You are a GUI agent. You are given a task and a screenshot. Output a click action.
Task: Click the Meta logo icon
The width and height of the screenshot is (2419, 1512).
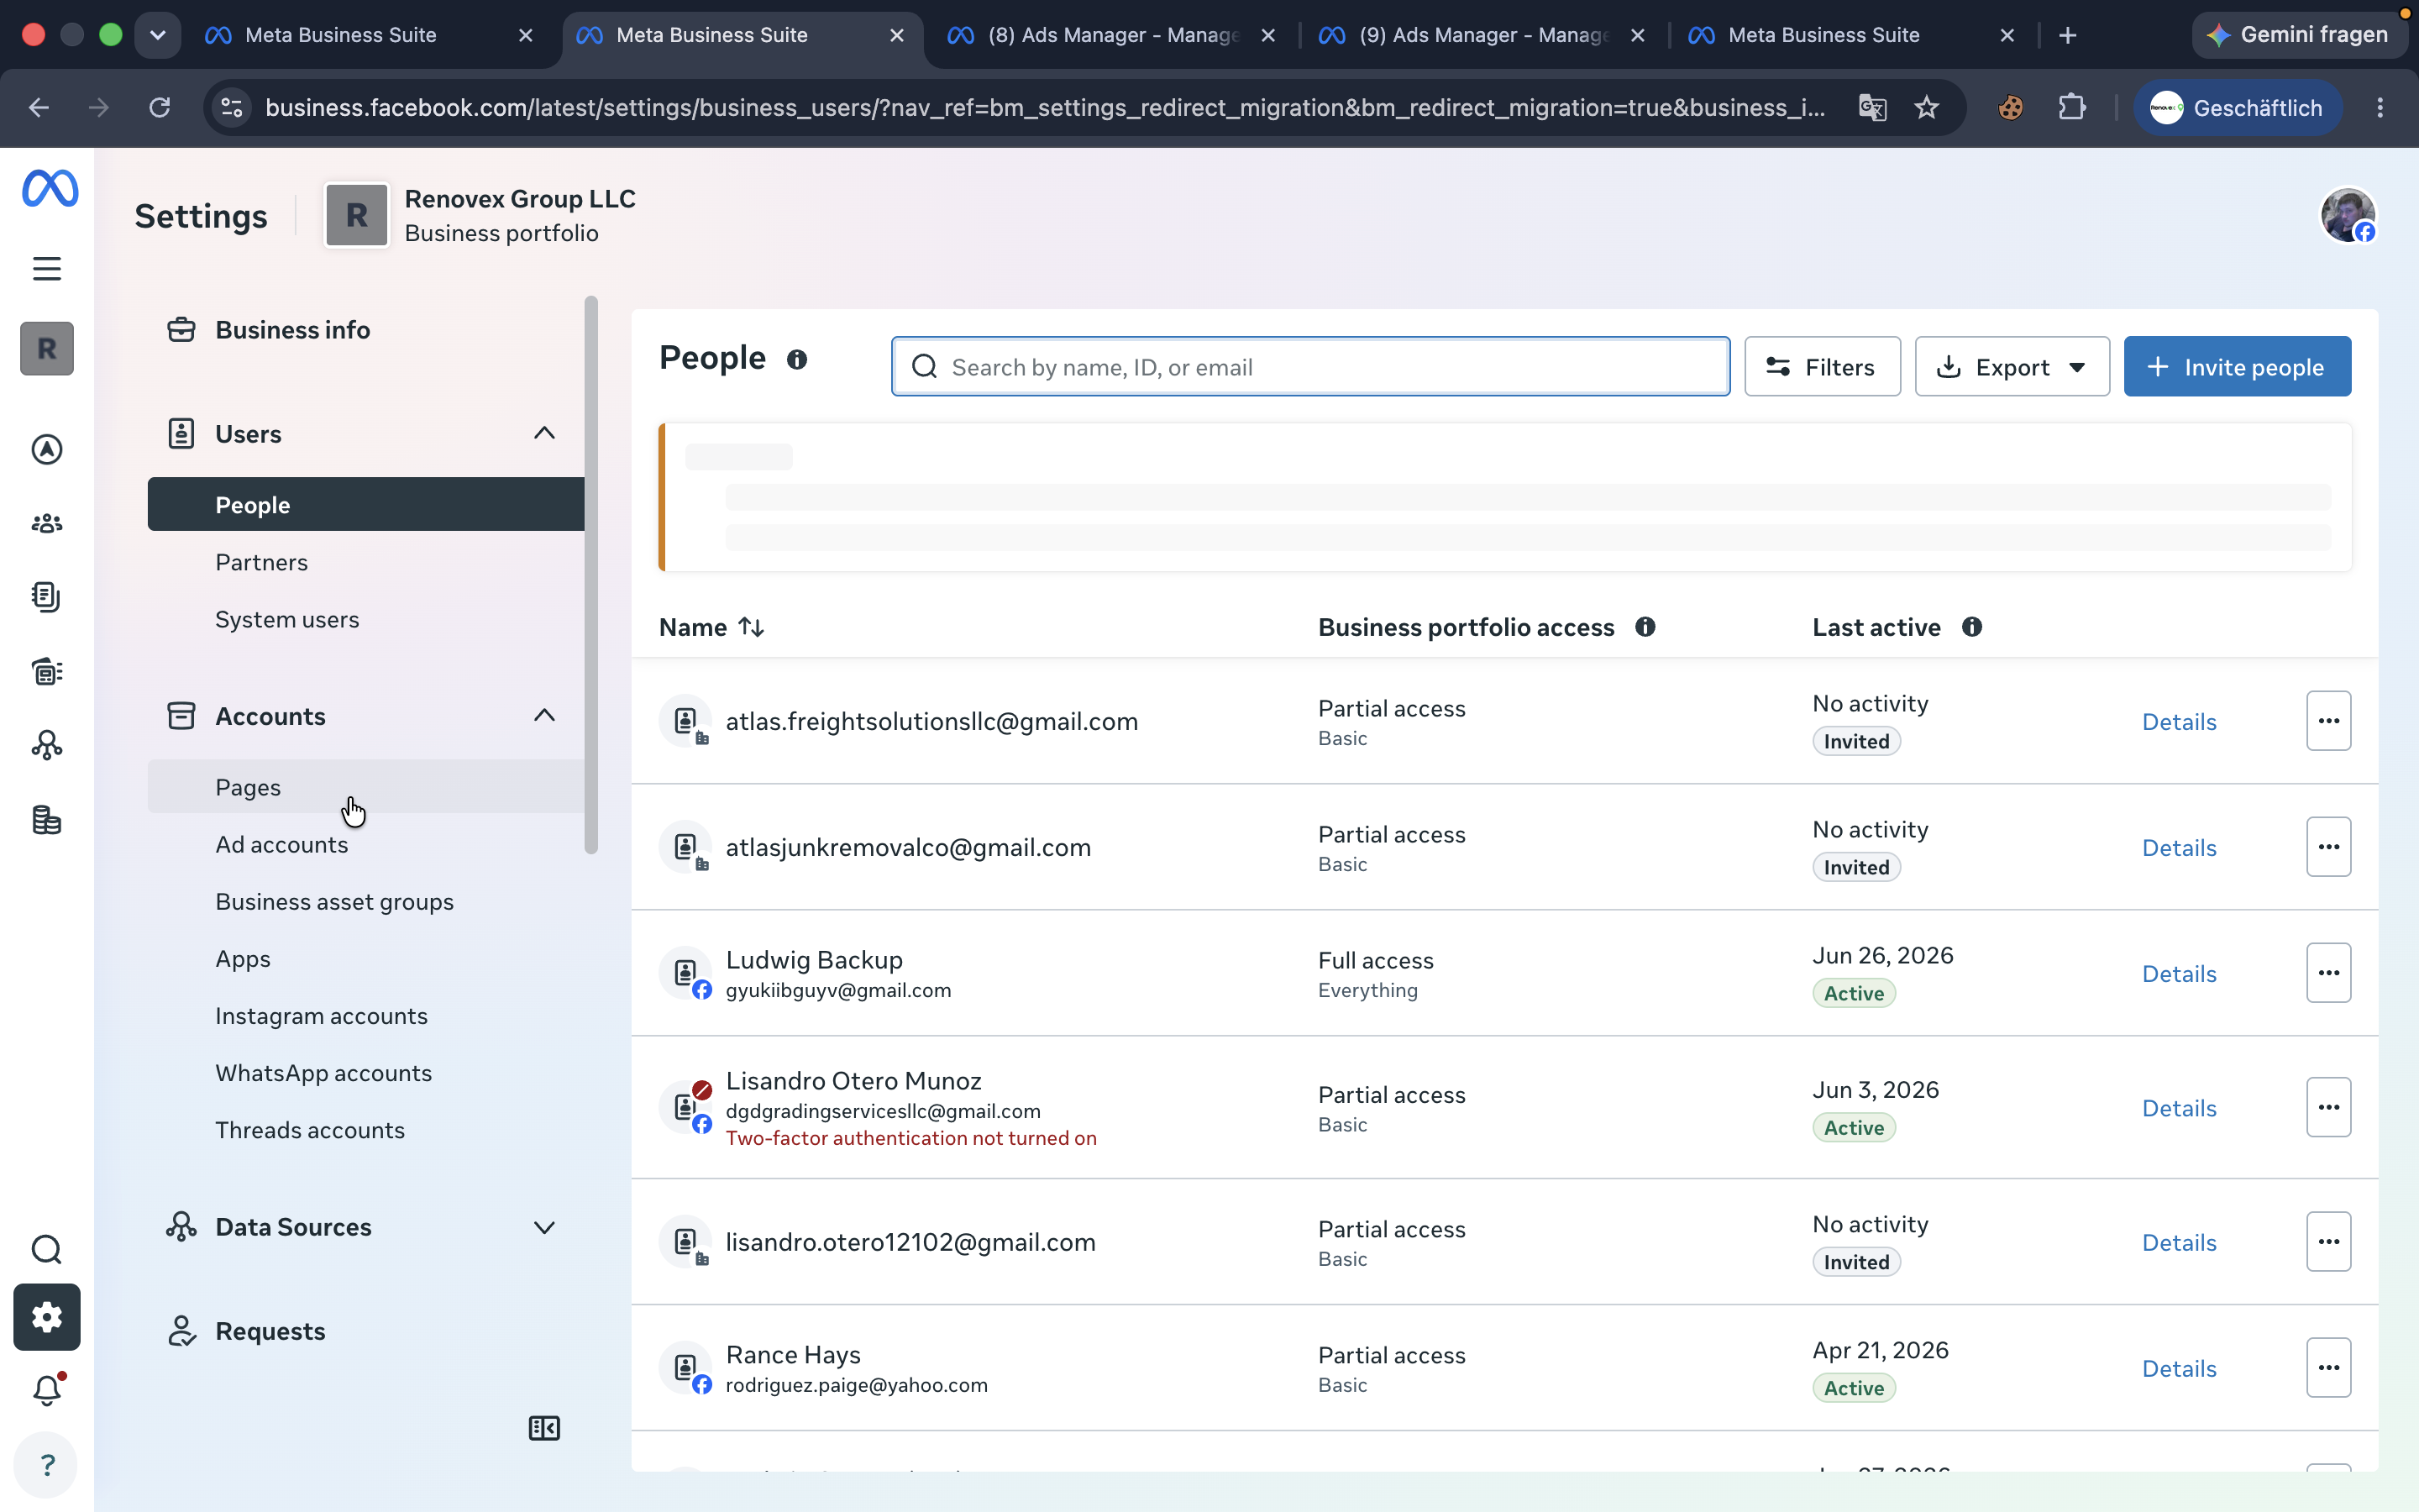[x=50, y=188]
